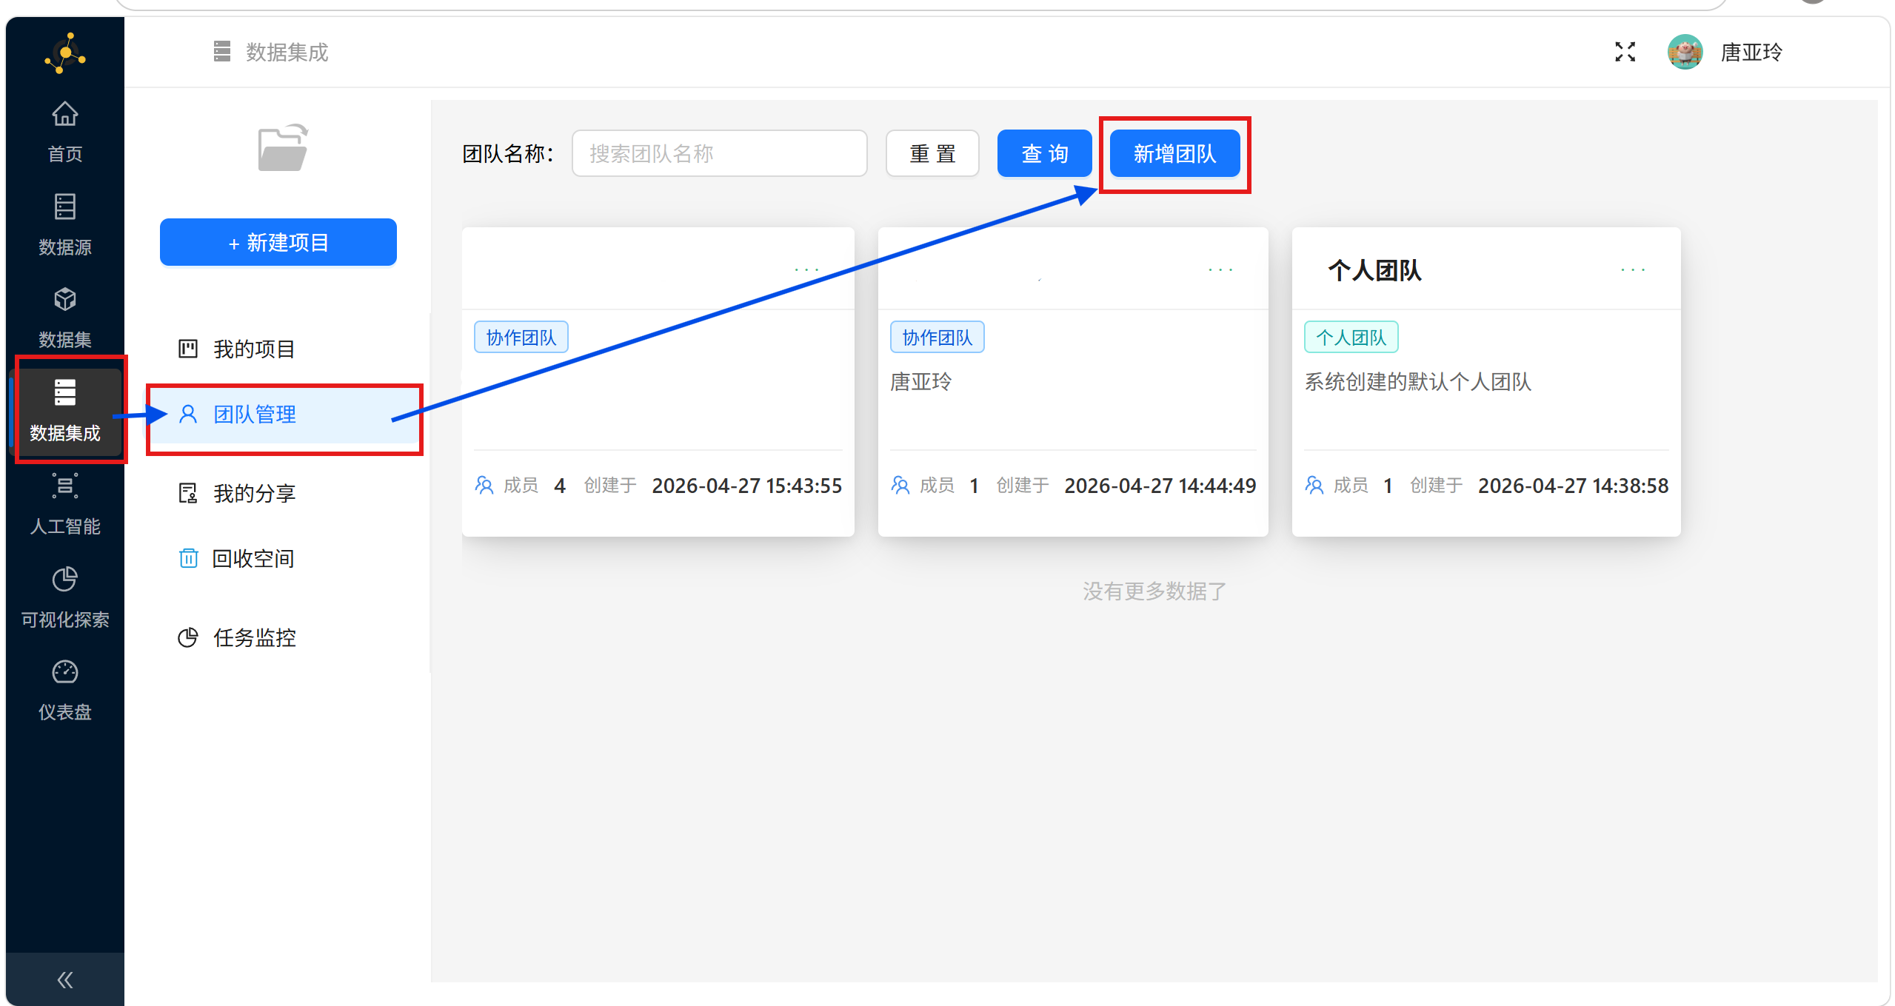Open more options on first team card
1895x1006 pixels.
click(x=806, y=270)
